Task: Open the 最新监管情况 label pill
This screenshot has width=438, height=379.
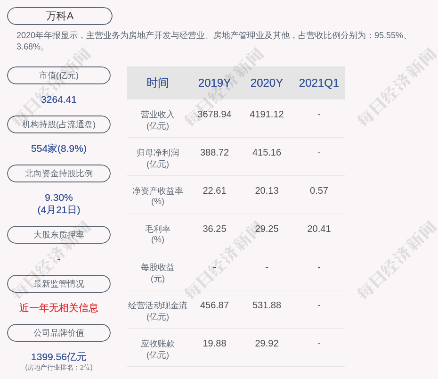Action: [59, 284]
